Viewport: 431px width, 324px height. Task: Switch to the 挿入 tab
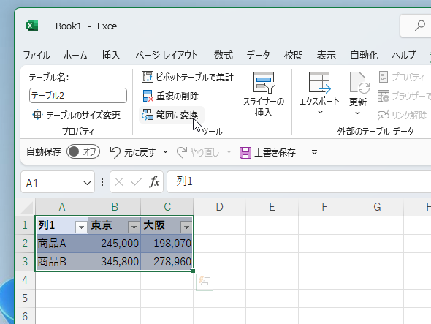point(110,56)
